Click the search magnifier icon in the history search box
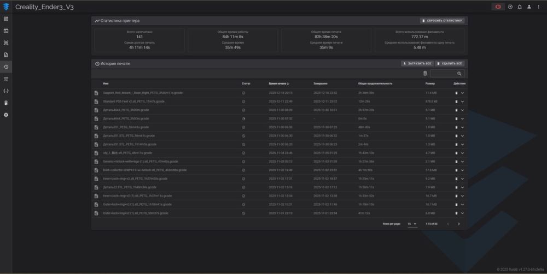This screenshot has width=547, height=274. [x=459, y=74]
